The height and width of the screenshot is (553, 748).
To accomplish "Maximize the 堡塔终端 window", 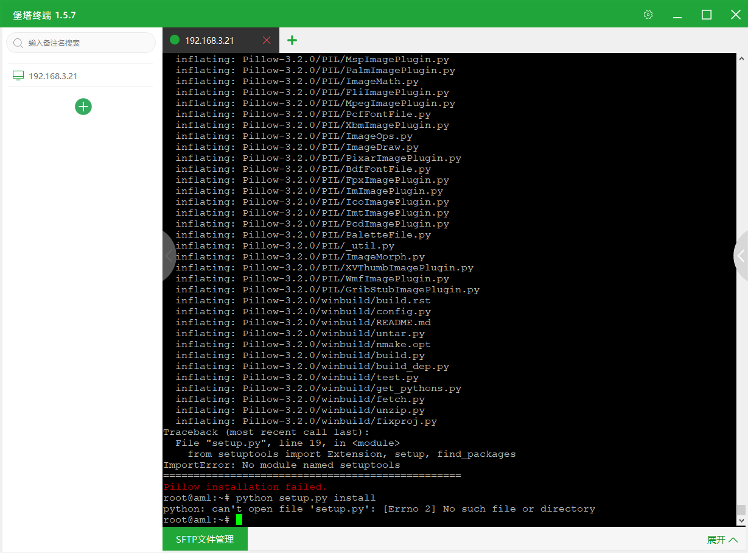I will (x=707, y=15).
